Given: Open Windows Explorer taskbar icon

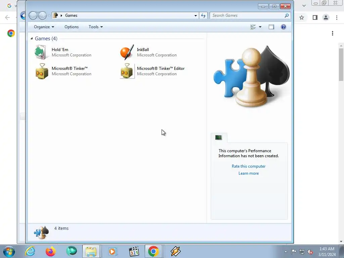Looking at the screenshot, I should [91, 251].
